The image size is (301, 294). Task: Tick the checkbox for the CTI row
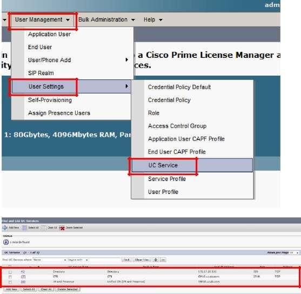[x=10, y=277]
